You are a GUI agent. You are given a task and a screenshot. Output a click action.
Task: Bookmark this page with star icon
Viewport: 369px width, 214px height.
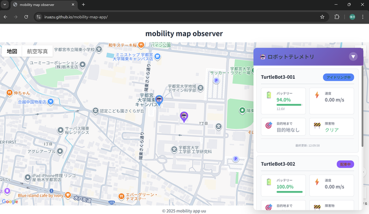pos(322,17)
